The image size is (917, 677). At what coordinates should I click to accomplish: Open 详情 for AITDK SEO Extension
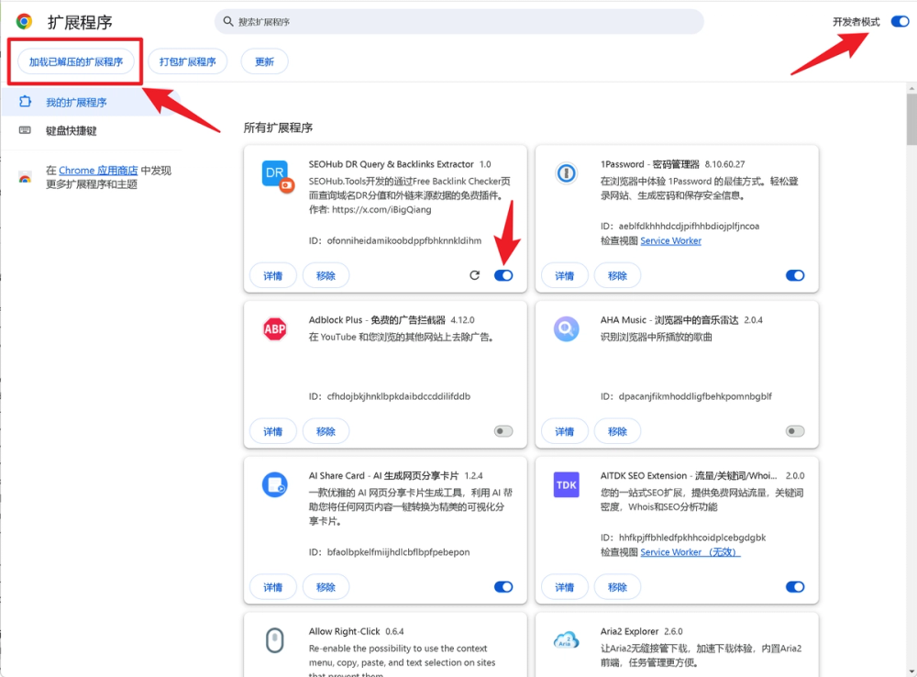[x=564, y=587]
